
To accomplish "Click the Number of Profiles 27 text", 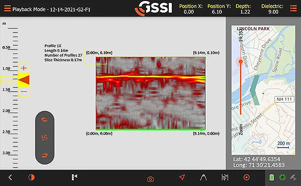I will (x=63, y=55).
